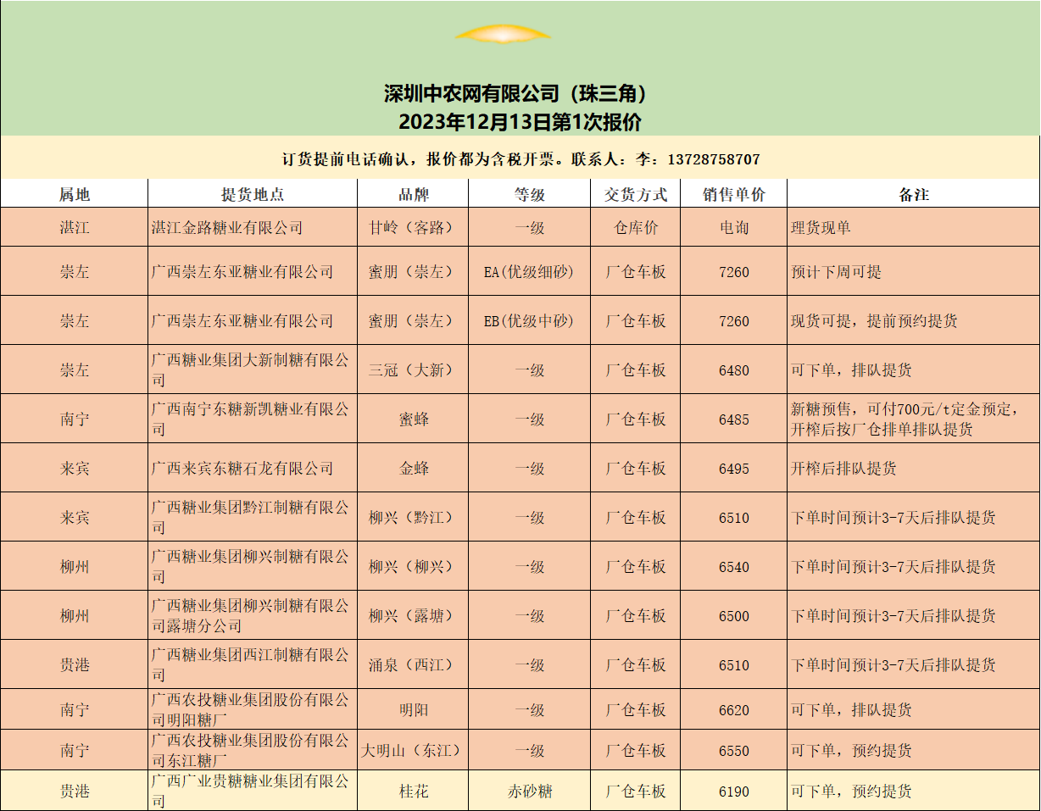Select the 赤砂糖 grade cell
The height and width of the screenshot is (811, 1041).
[x=529, y=792]
